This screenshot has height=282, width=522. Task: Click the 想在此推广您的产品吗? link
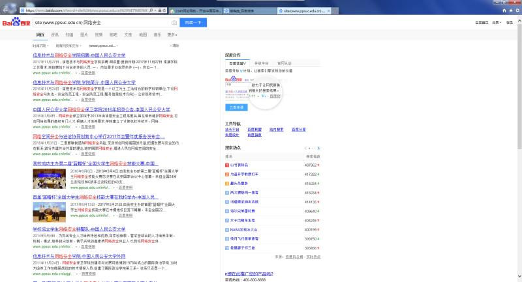coord(249,274)
